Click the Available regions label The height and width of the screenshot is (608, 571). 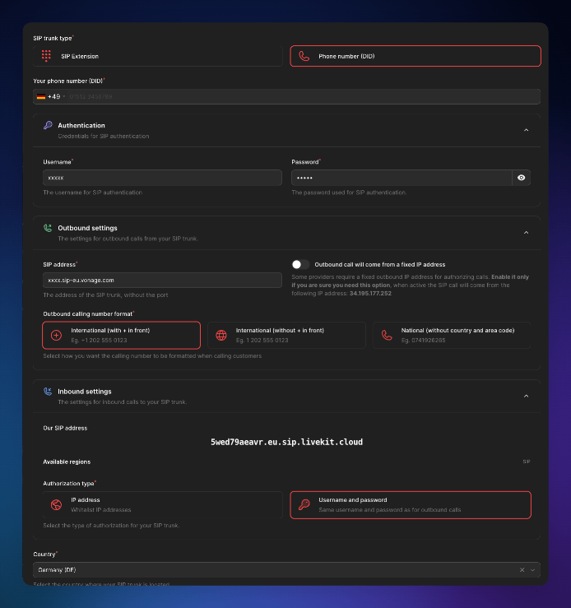(x=67, y=462)
